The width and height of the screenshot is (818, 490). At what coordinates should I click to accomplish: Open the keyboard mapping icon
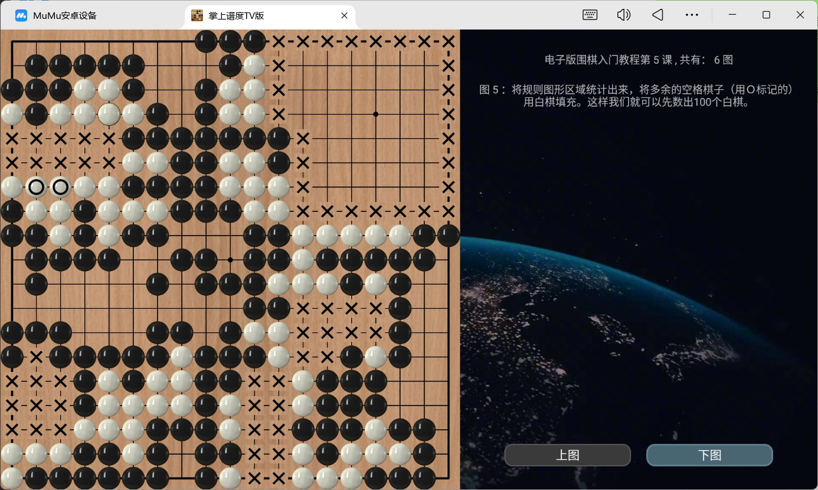point(590,15)
